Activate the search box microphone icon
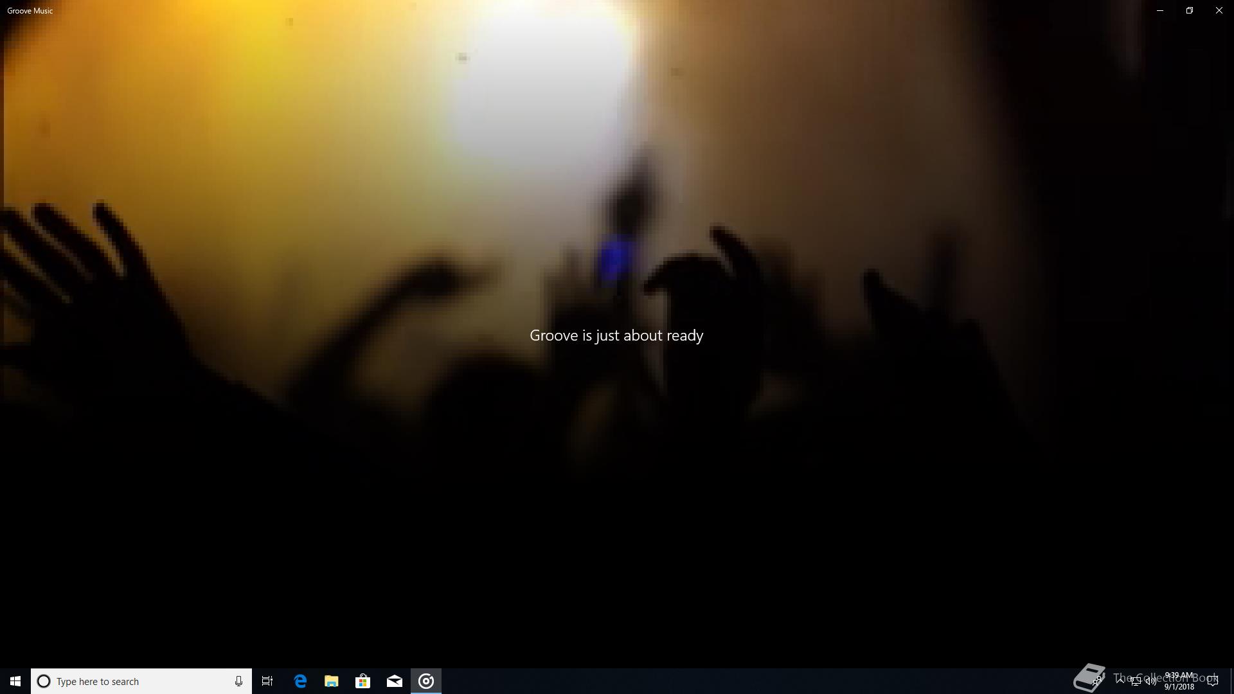This screenshot has width=1234, height=694. point(238,681)
